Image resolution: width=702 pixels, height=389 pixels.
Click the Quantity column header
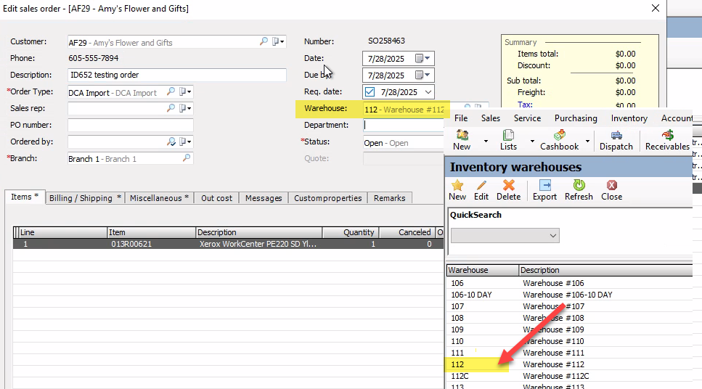[x=351, y=232]
